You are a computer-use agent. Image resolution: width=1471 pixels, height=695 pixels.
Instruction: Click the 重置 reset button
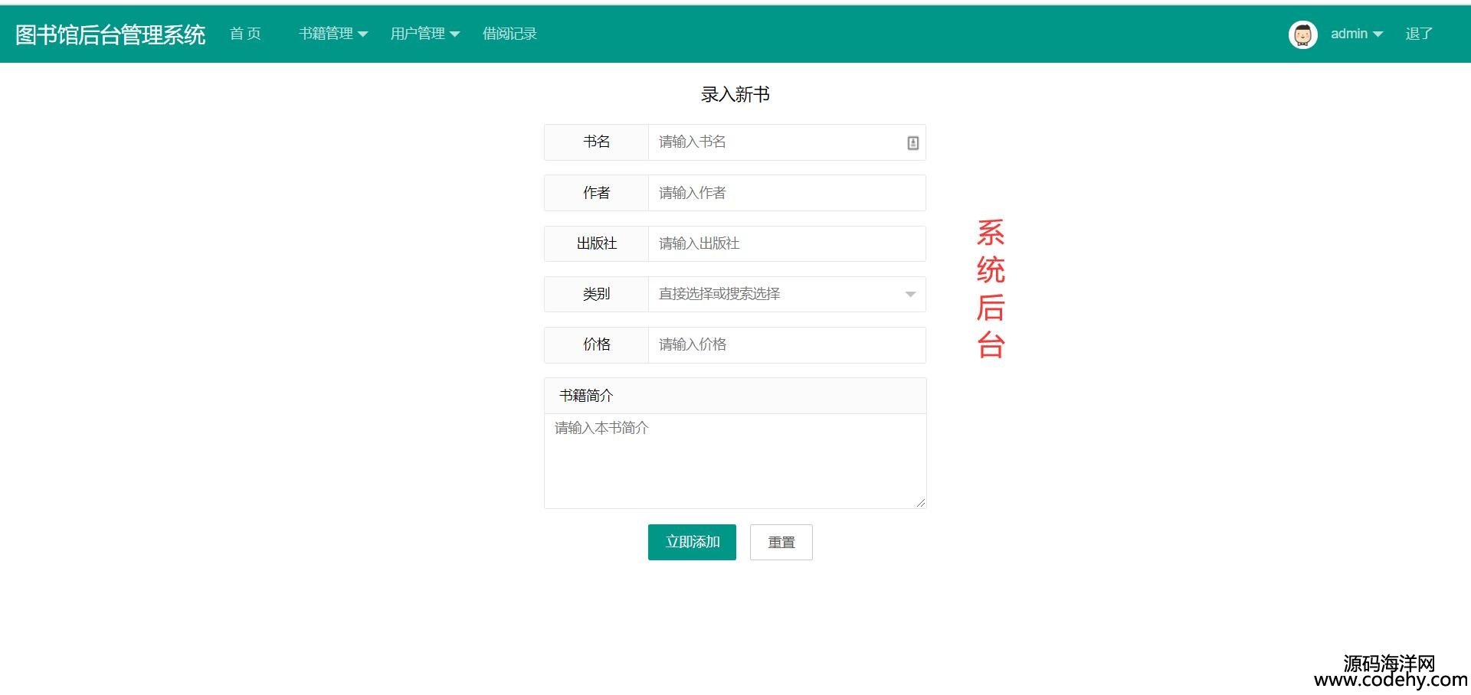point(781,542)
